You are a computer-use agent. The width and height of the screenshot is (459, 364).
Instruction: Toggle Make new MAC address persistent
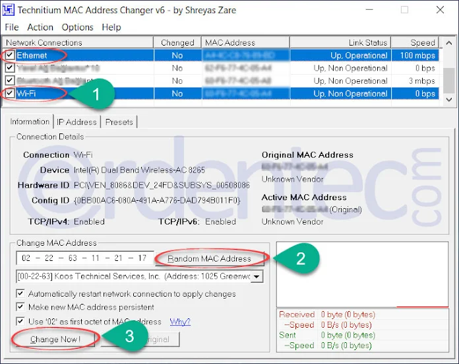point(20,307)
